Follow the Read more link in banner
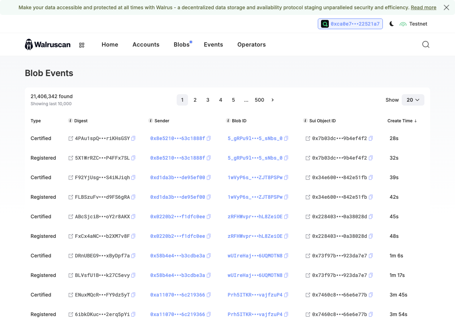 423,7
